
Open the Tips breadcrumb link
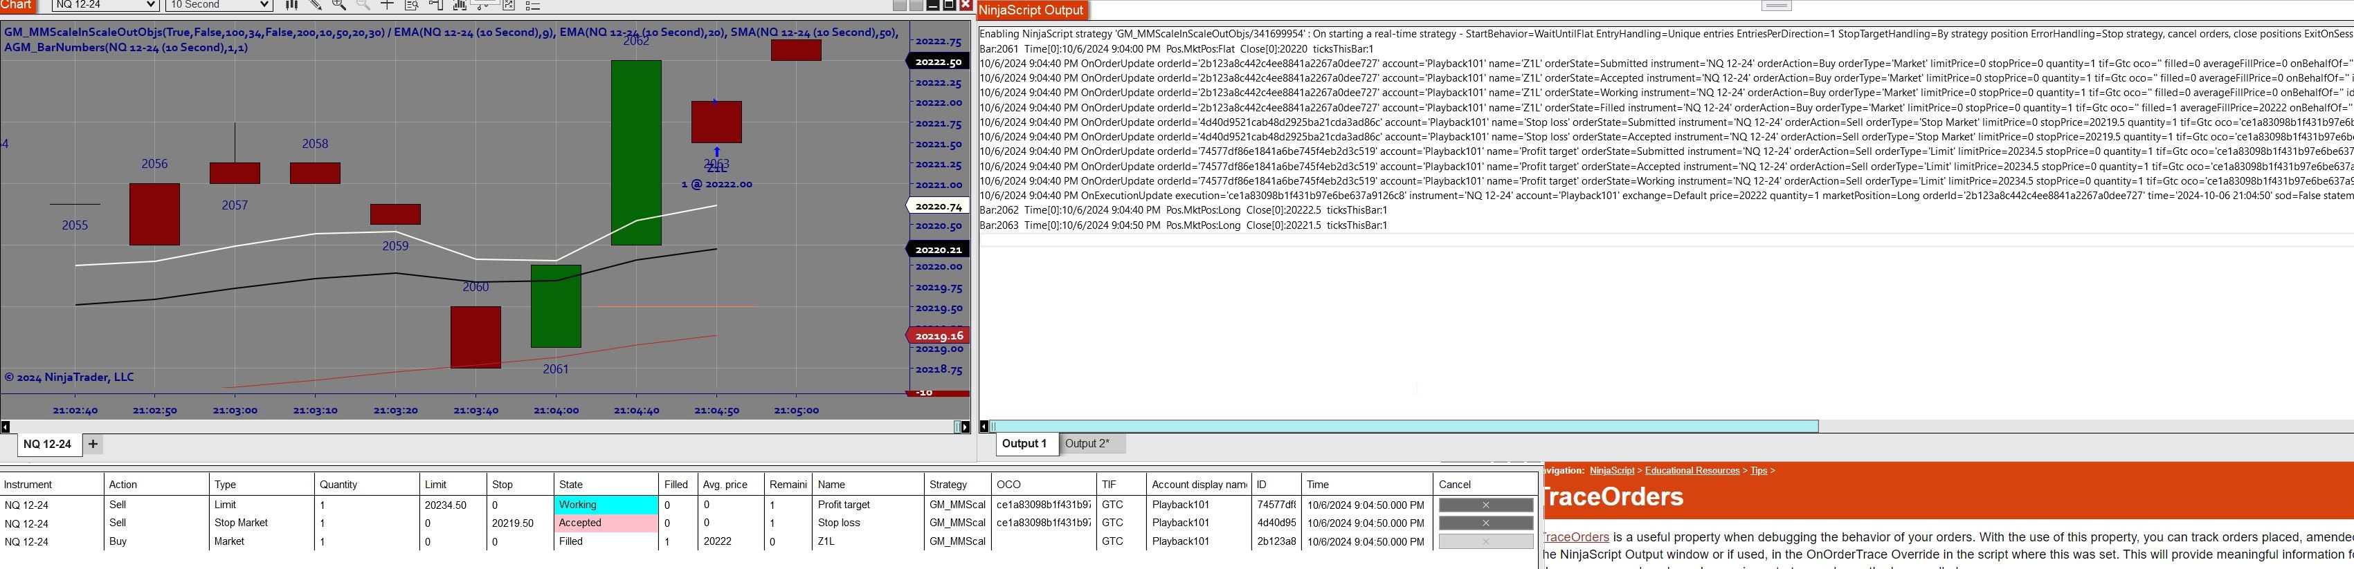click(1758, 470)
